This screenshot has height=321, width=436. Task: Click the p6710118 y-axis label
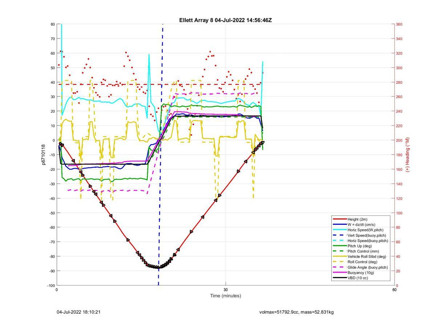point(43,155)
